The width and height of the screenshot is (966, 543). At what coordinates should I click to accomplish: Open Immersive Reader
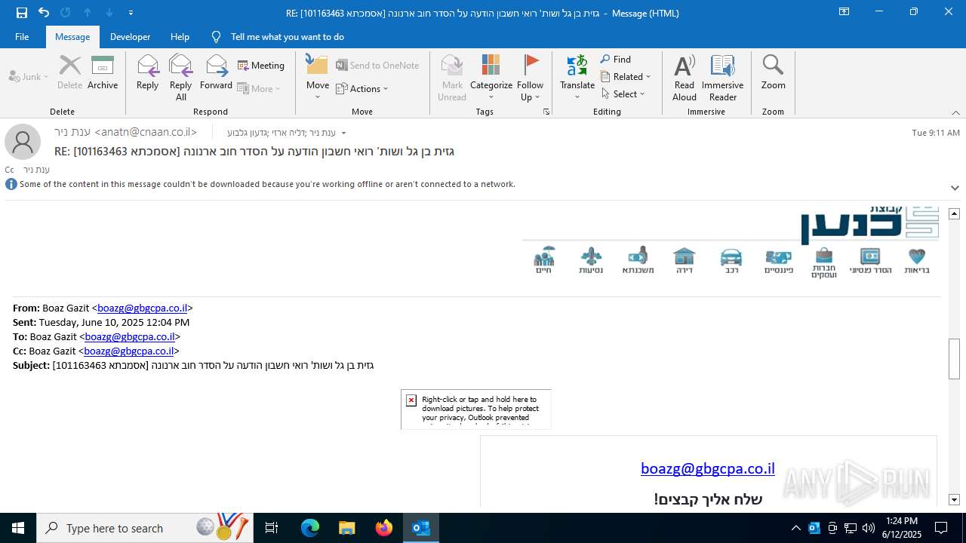point(722,78)
